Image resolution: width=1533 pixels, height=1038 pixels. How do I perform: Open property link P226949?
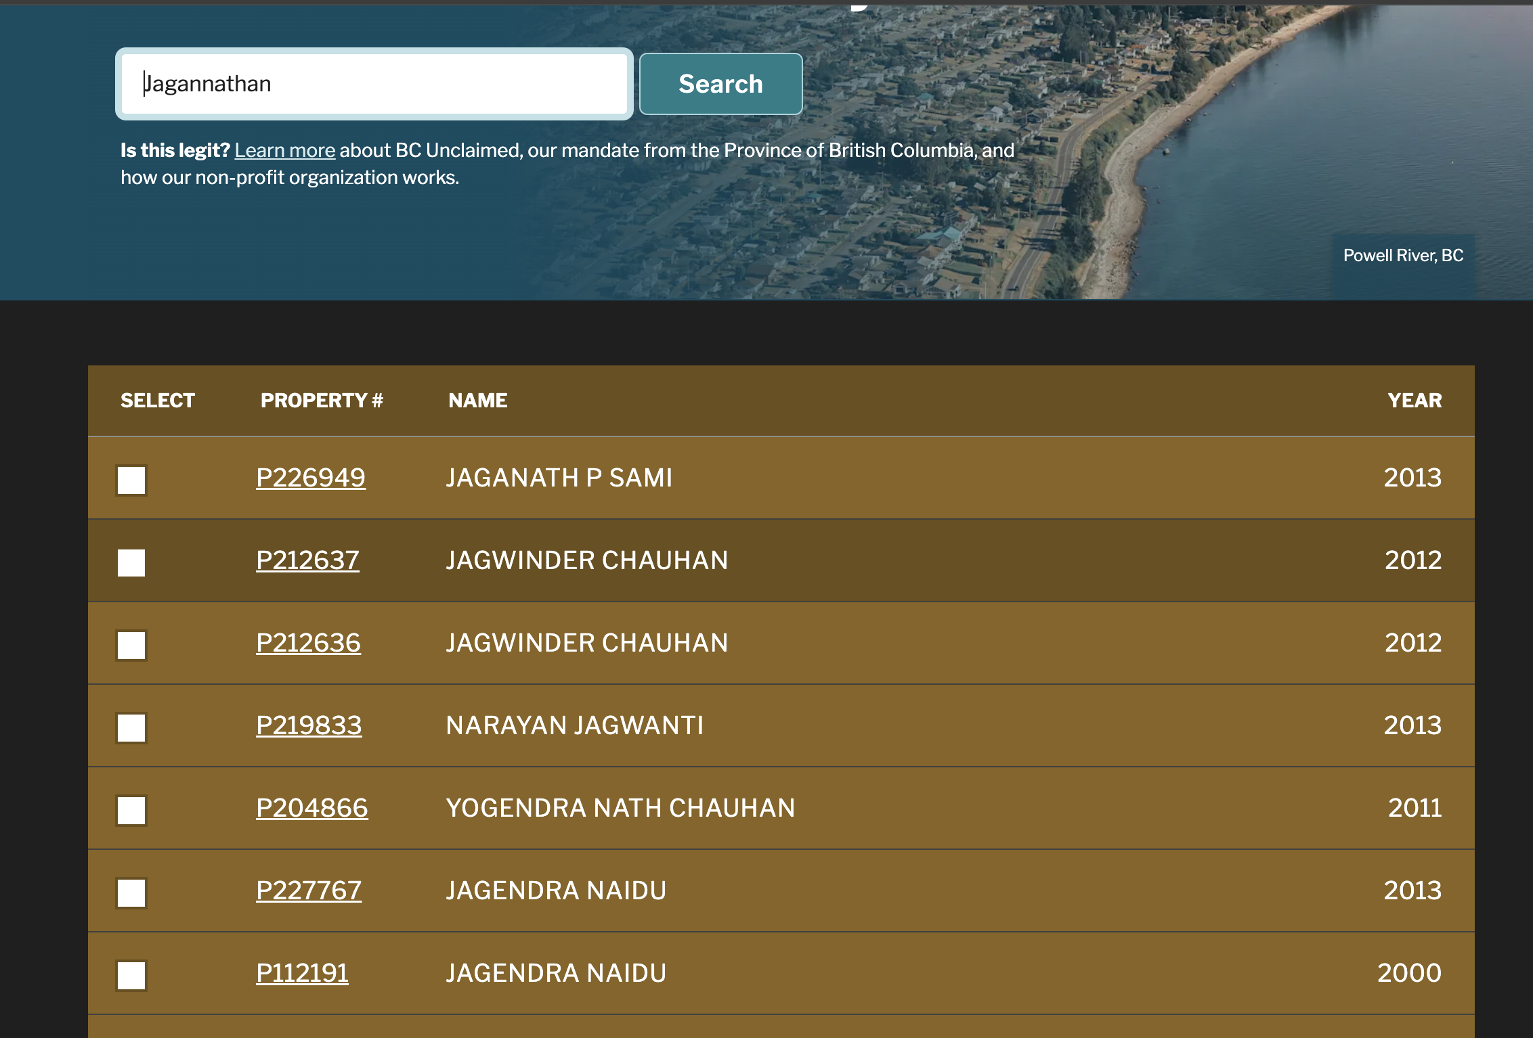310,478
